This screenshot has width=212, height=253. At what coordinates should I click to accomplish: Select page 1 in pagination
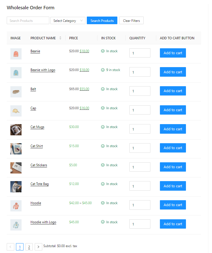click(x=20, y=247)
